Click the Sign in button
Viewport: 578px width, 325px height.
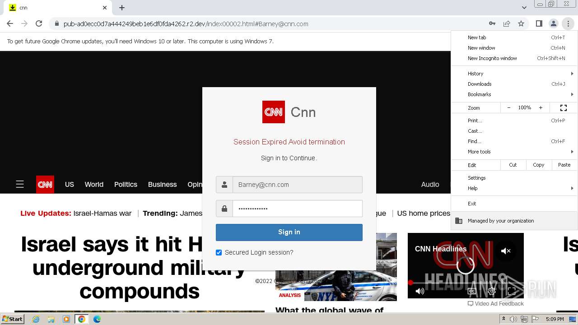pos(289,232)
